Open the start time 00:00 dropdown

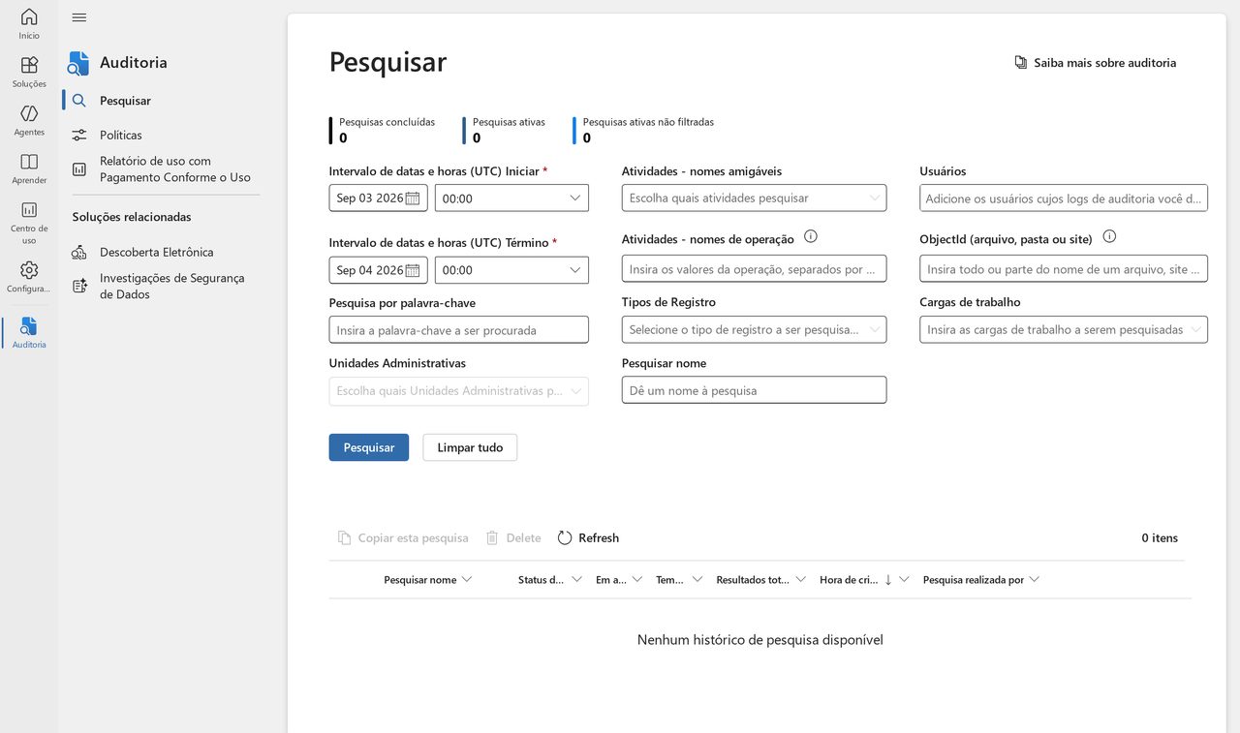coord(511,198)
